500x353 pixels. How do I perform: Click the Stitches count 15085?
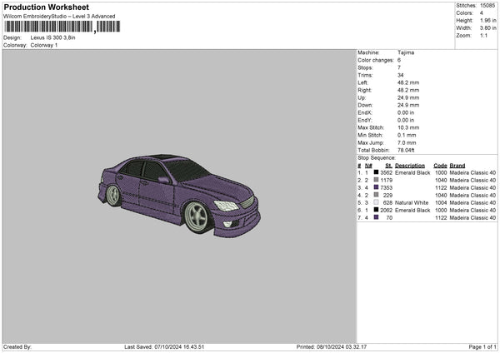(489, 5)
